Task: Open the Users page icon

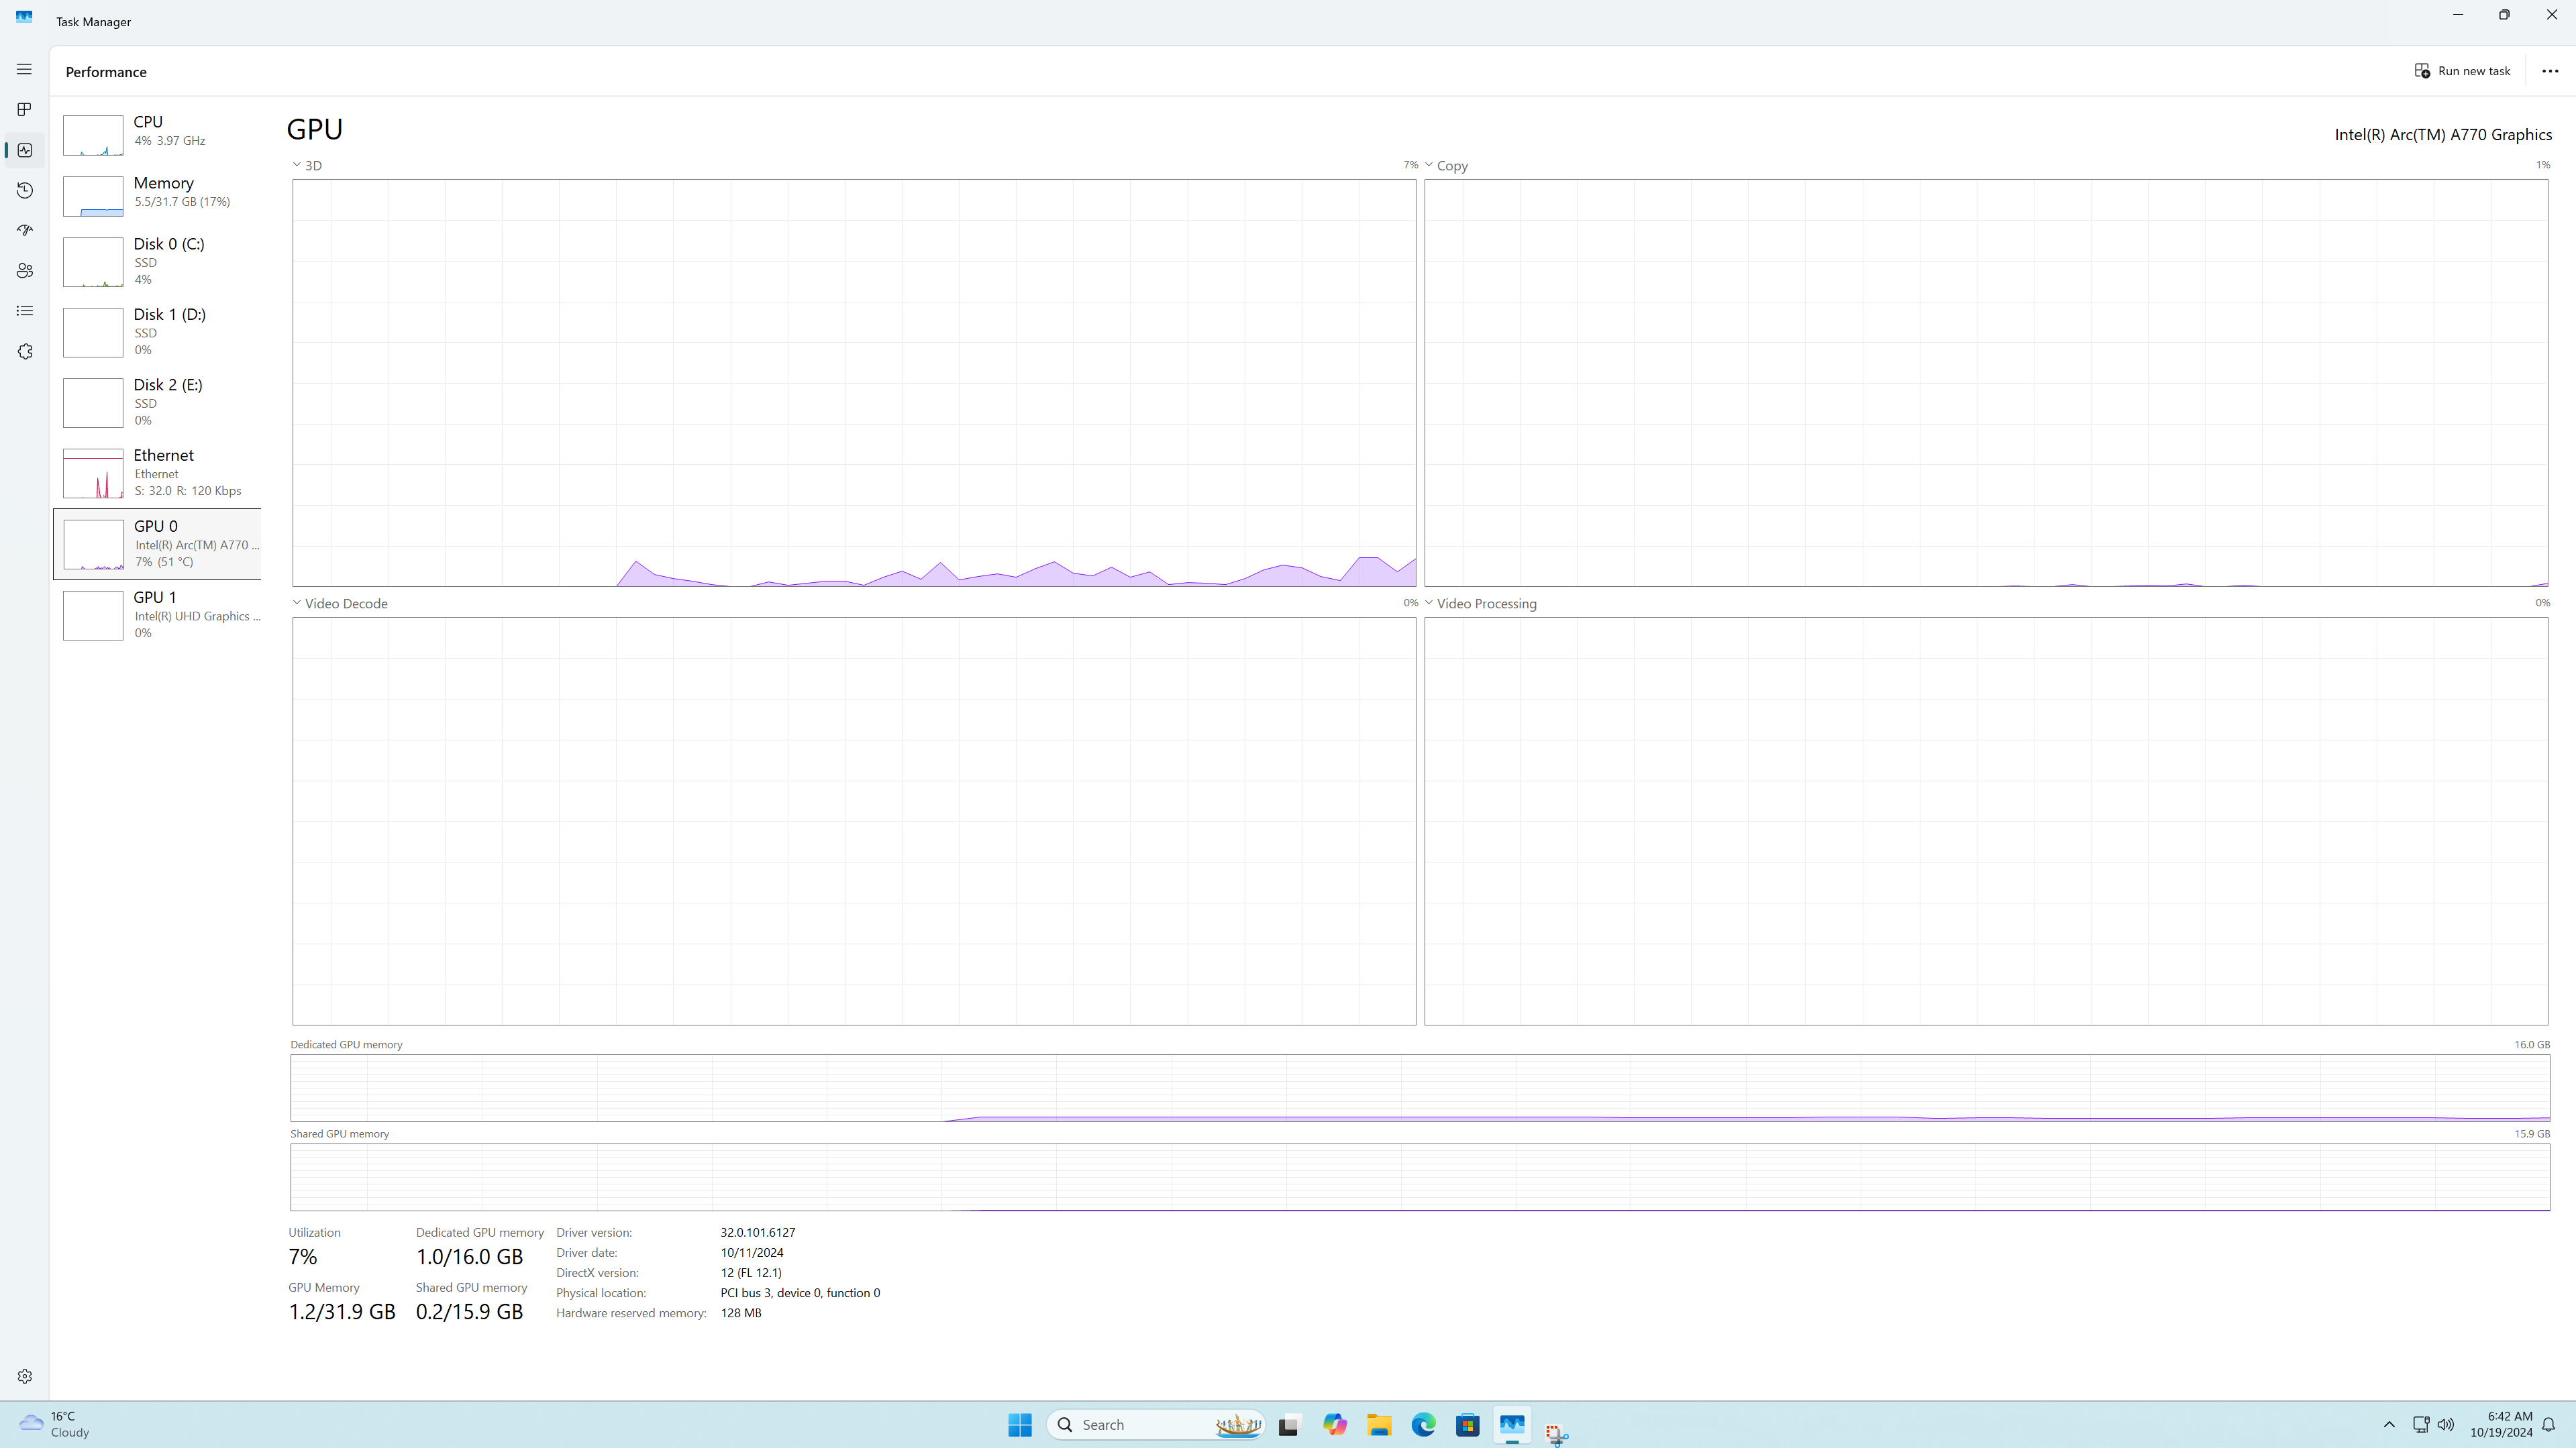Action: click(24, 271)
